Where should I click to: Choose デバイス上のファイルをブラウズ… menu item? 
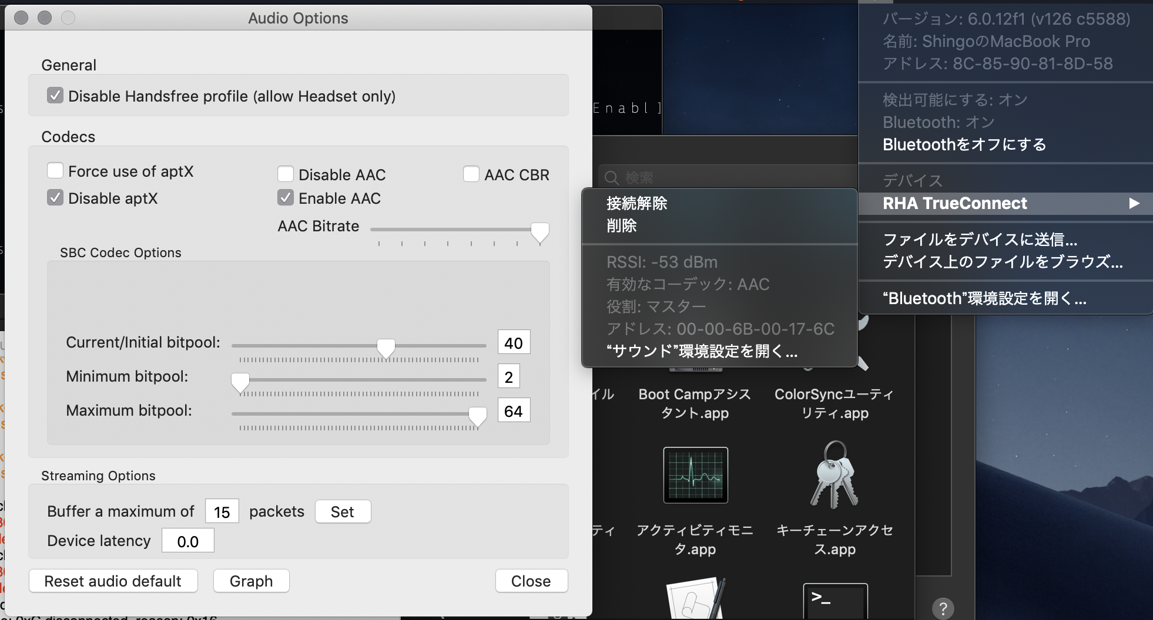(1005, 262)
